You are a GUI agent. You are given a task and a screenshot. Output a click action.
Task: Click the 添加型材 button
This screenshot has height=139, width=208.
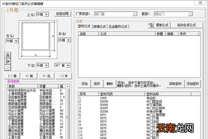pos(193,84)
